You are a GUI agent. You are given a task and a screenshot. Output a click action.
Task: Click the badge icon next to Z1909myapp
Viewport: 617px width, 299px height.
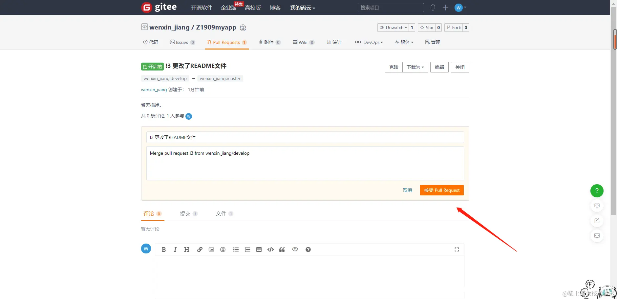(x=243, y=28)
